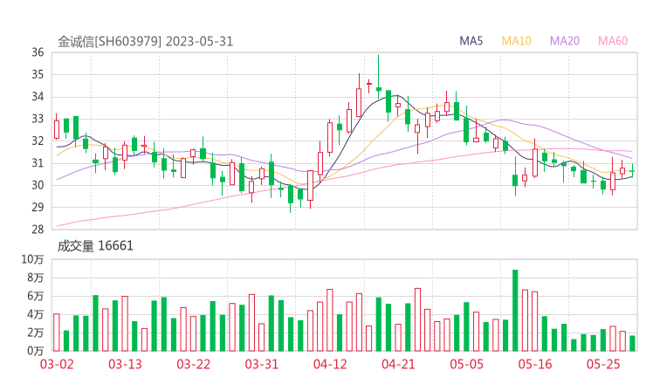Screen dimensions: 646x384
Task: Click the tallest green volume bar near 05-16
Action: click(515, 310)
